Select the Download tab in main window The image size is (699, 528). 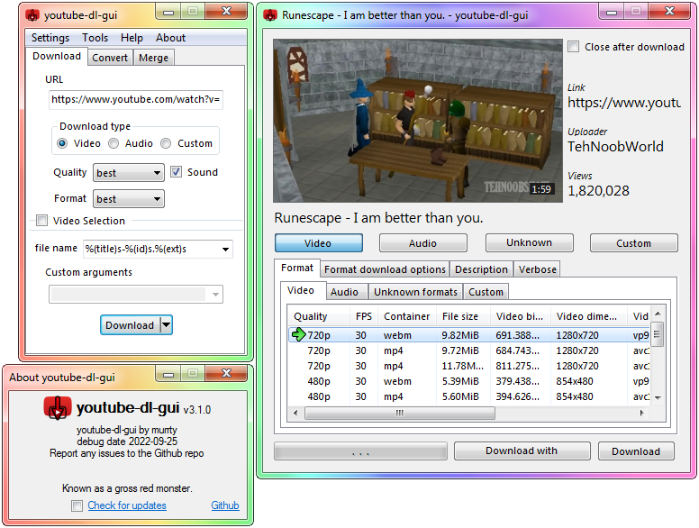click(57, 56)
